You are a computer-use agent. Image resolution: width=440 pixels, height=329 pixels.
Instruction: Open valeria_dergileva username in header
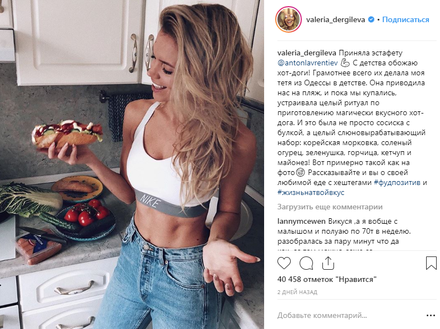(335, 19)
